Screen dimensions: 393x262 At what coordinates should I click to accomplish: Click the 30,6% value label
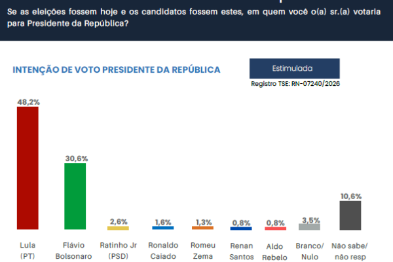75,159
